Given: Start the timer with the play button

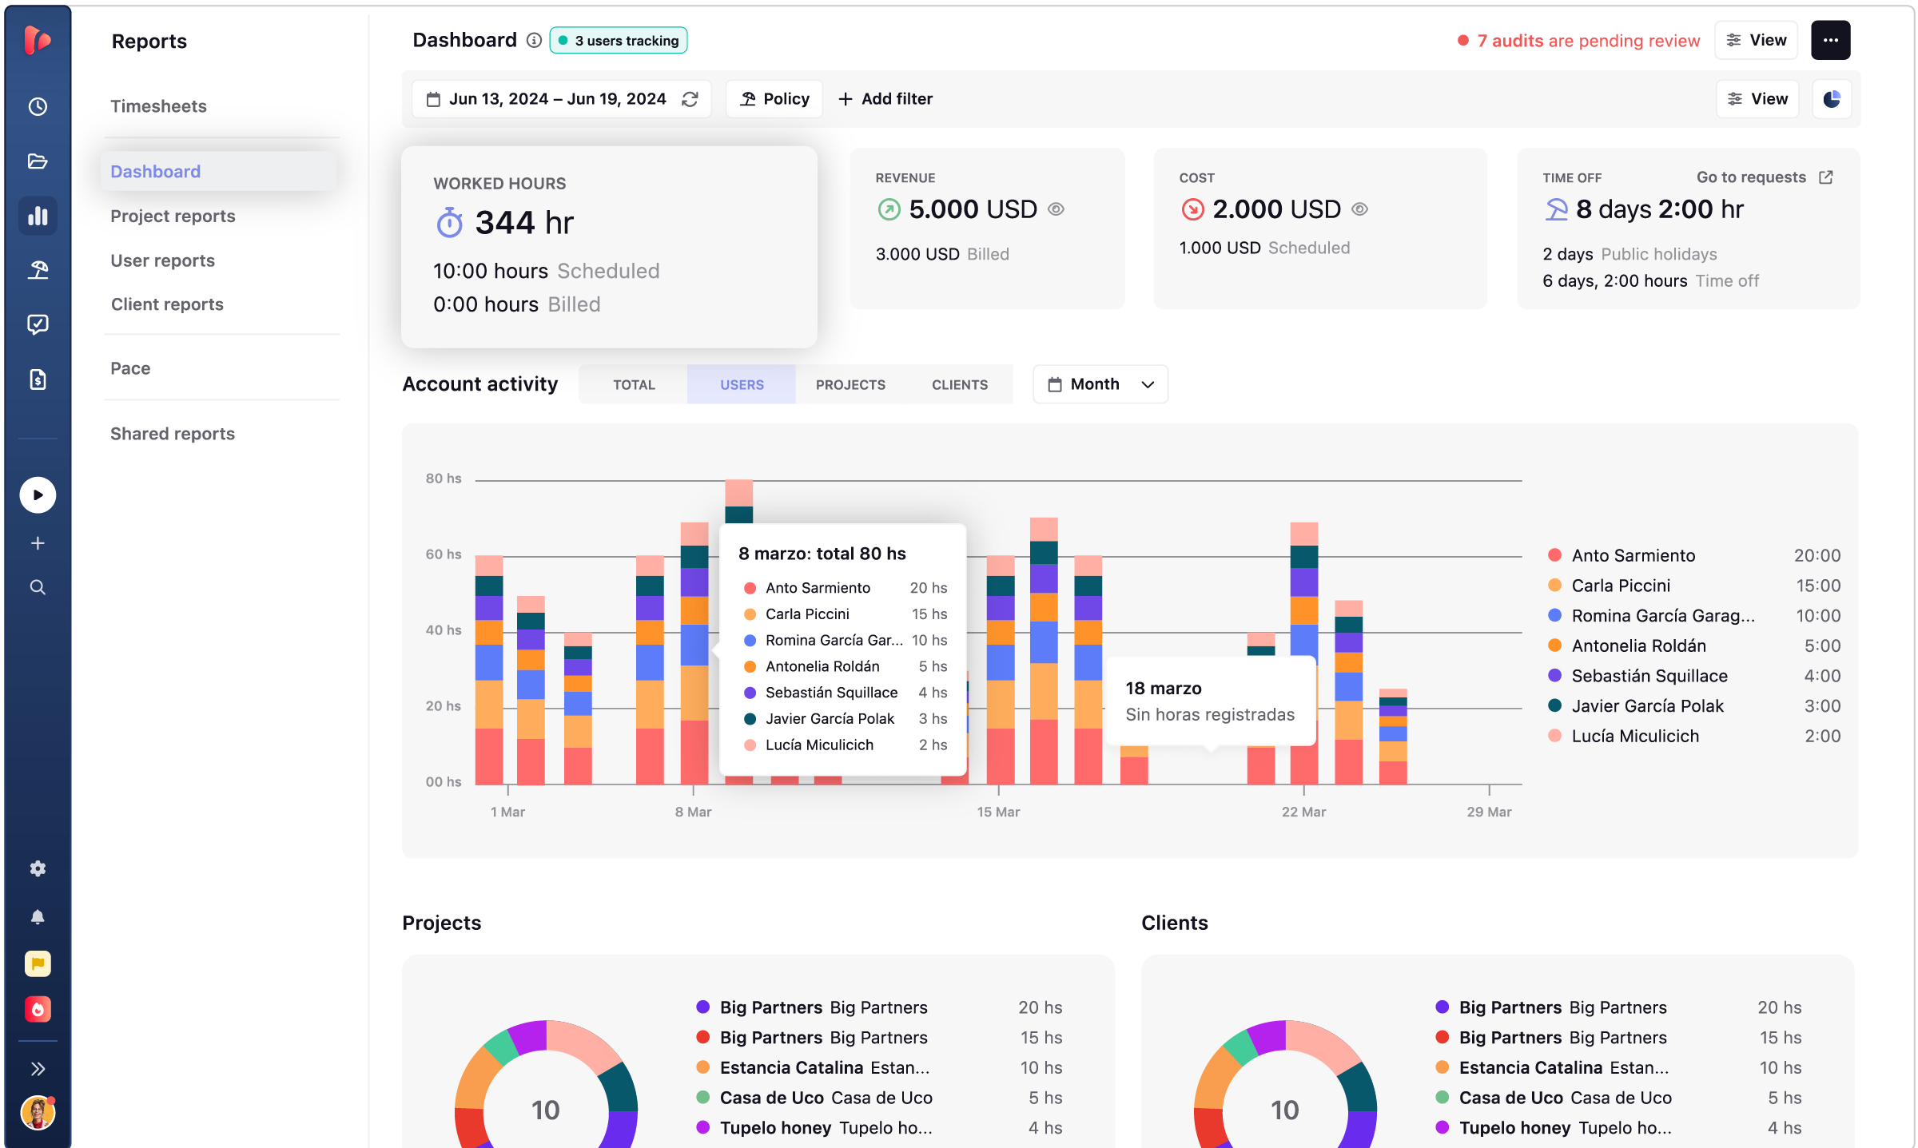Looking at the screenshot, I should click(x=38, y=495).
